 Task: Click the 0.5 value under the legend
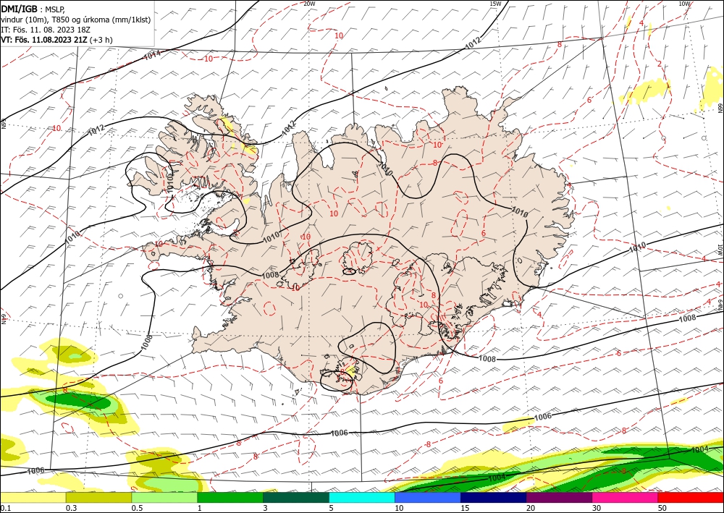137,508
